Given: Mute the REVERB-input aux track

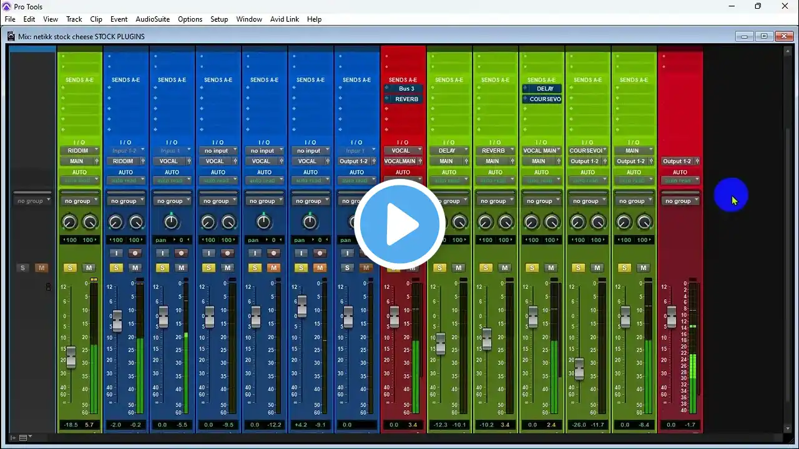Looking at the screenshot, I should (504, 268).
